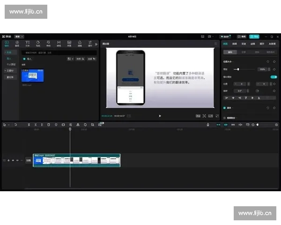Click the teal Export button
Viewport: 281px width, 225px height.
(254, 36)
